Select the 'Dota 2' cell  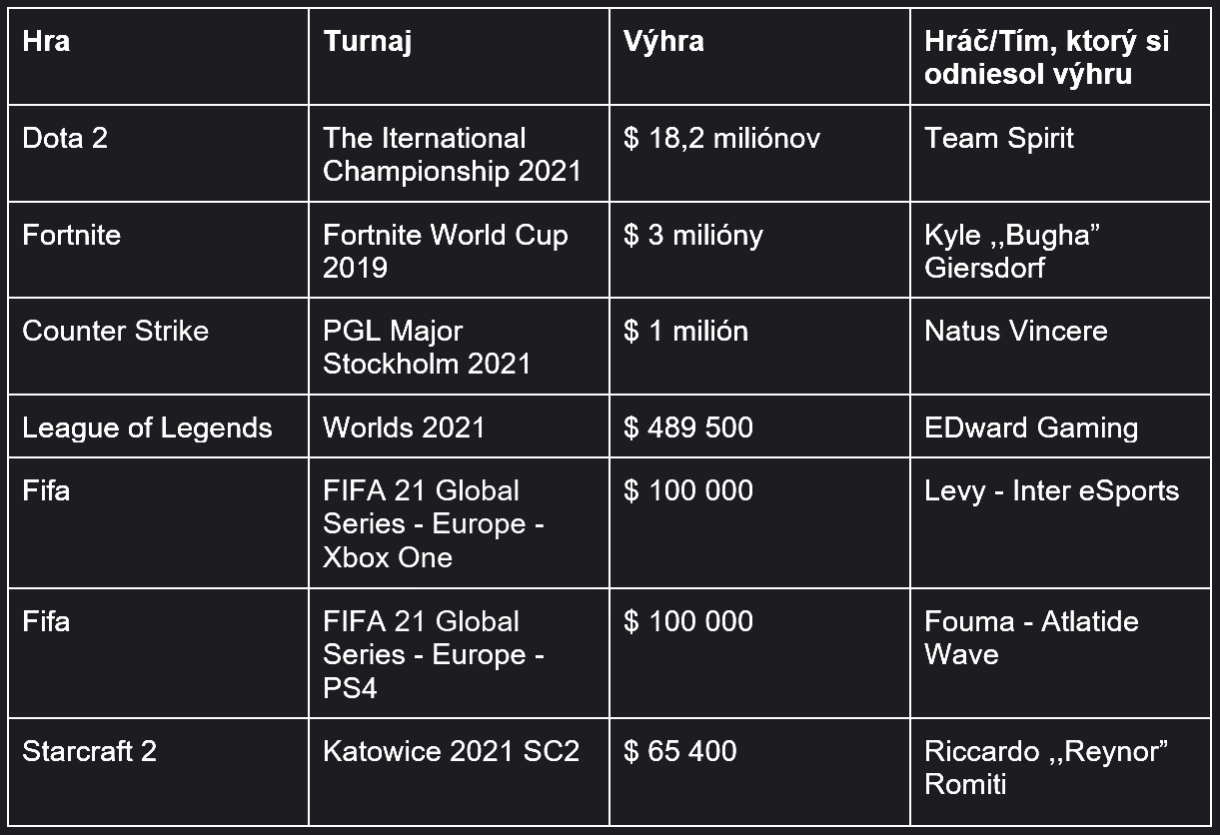coord(158,154)
